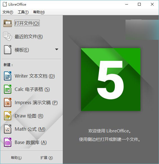Open the 文件(F) menu

(8, 12)
